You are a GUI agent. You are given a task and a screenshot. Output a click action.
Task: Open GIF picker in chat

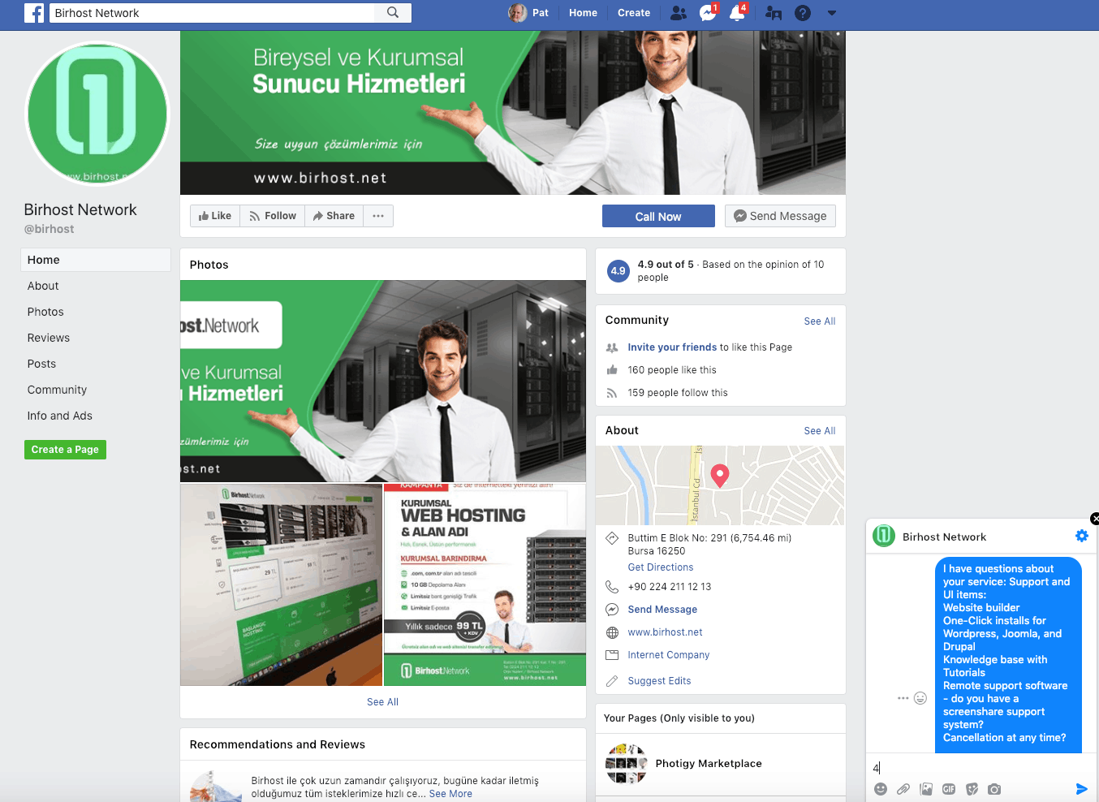tap(949, 789)
